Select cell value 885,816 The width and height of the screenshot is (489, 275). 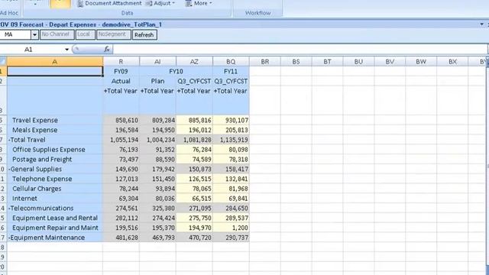(x=195, y=120)
